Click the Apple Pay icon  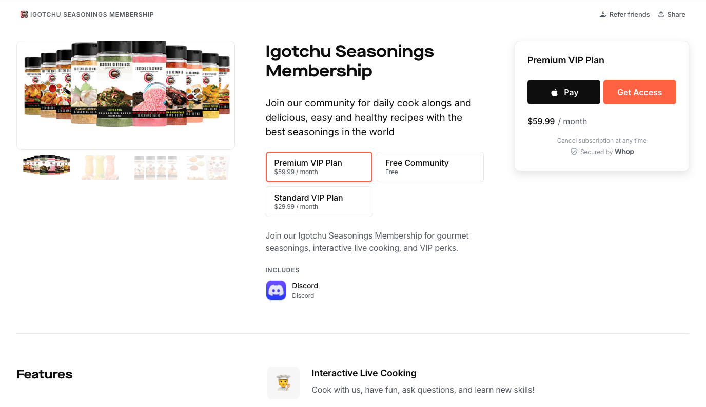554,92
